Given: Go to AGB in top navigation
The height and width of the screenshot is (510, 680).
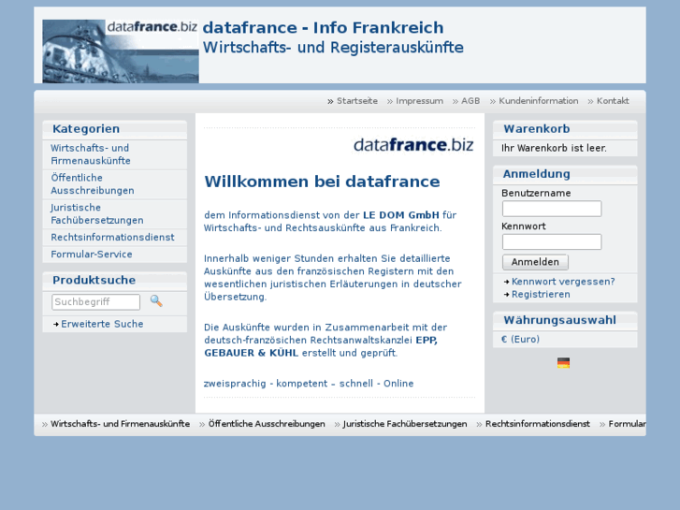Looking at the screenshot, I should pyautogui.click(x=470, y=101).
